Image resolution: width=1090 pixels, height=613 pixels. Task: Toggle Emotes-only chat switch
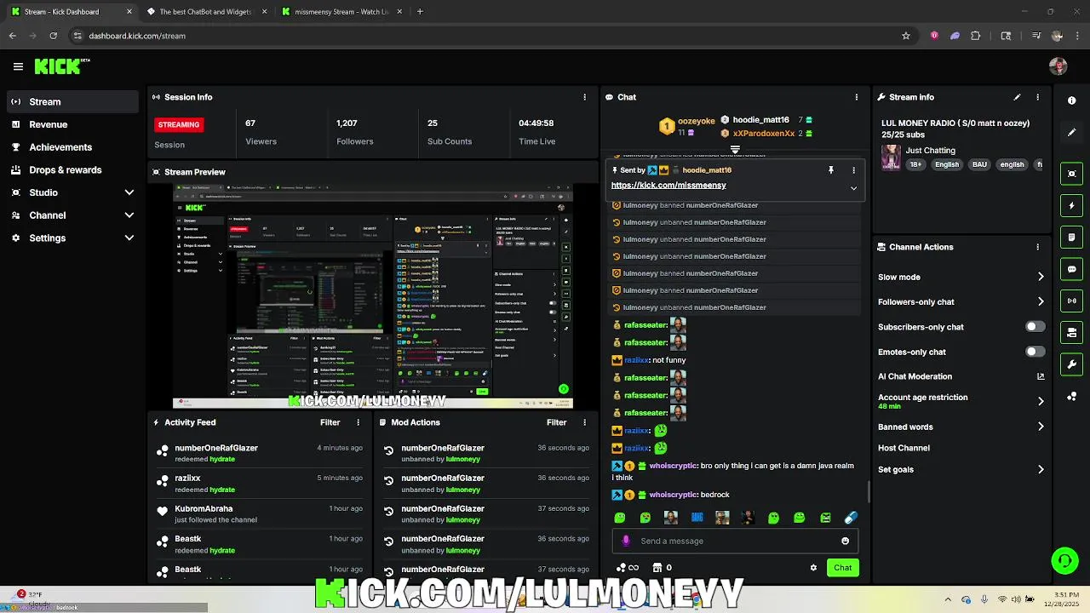(x=1035, y=352)
